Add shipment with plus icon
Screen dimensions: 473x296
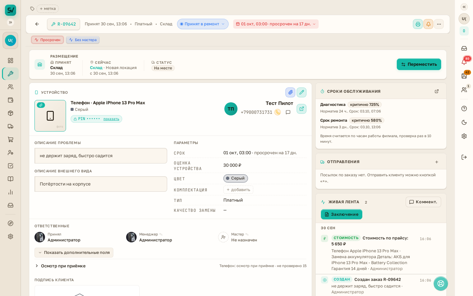(x=437, y=162)
